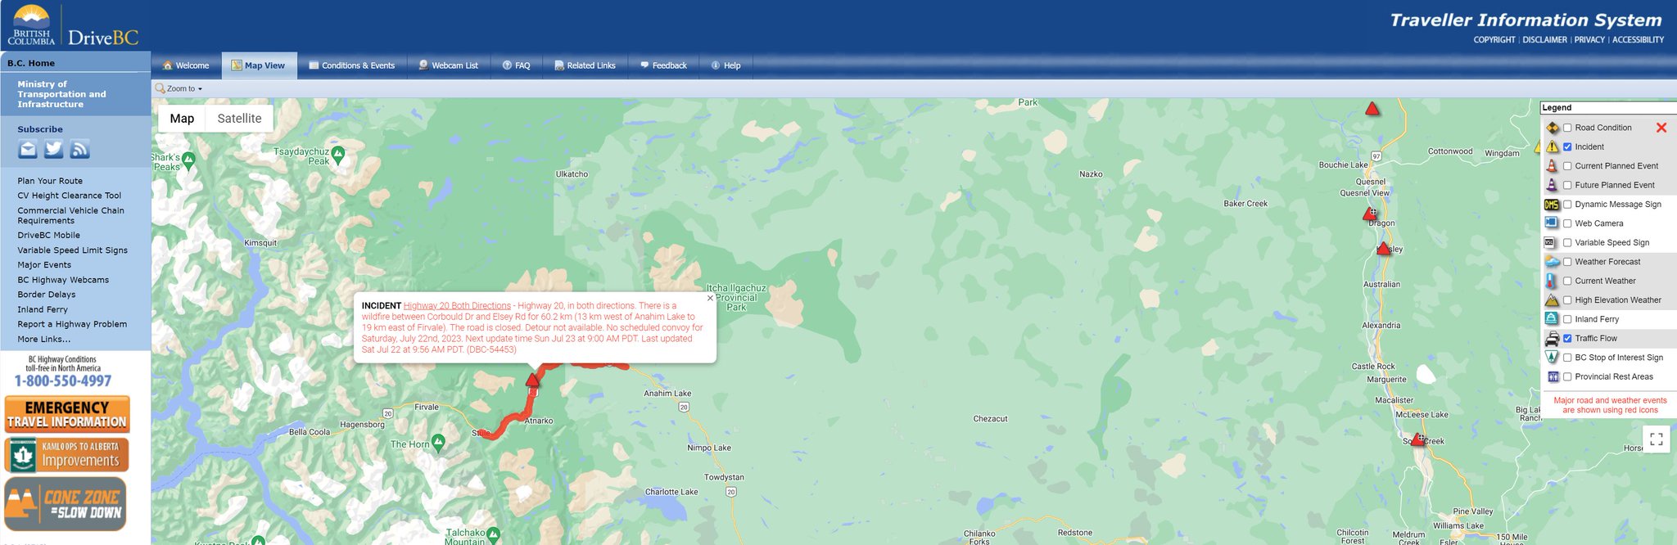
Task: Click the Dynamic Message Sign DMS icon
Action: [x=1552, y=205]
